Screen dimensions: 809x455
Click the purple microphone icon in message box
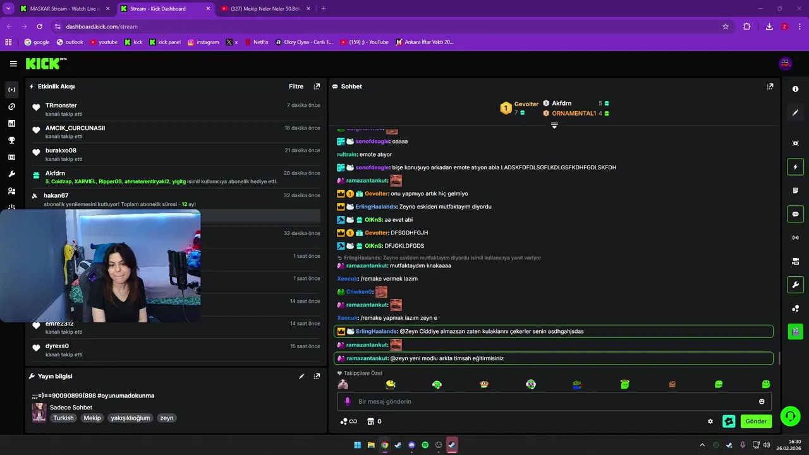[x=347, y=401]
